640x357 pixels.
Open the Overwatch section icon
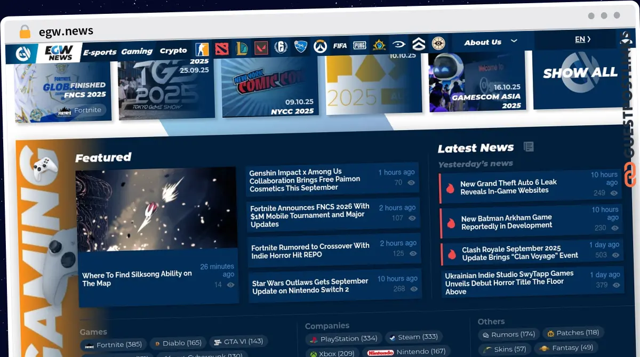320,46
